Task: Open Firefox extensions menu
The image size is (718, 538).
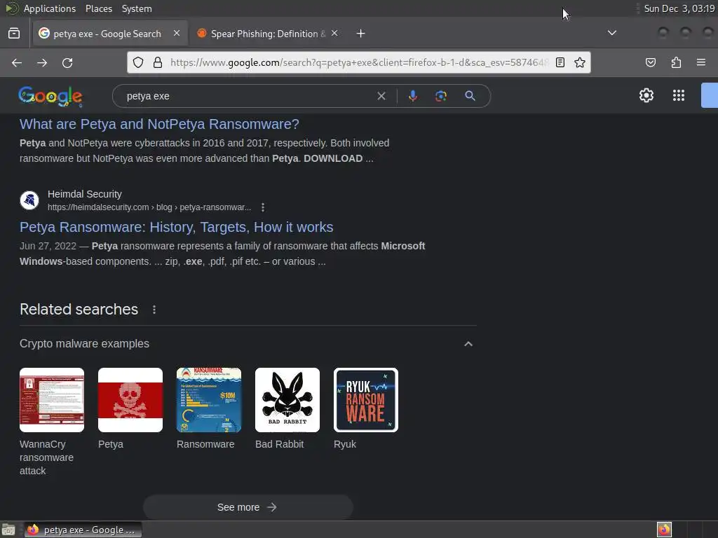Action: point(676,62)
